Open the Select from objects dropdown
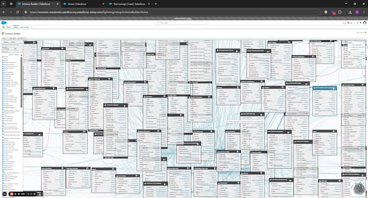This screenshot has width=368, height=198. [10, 49]
